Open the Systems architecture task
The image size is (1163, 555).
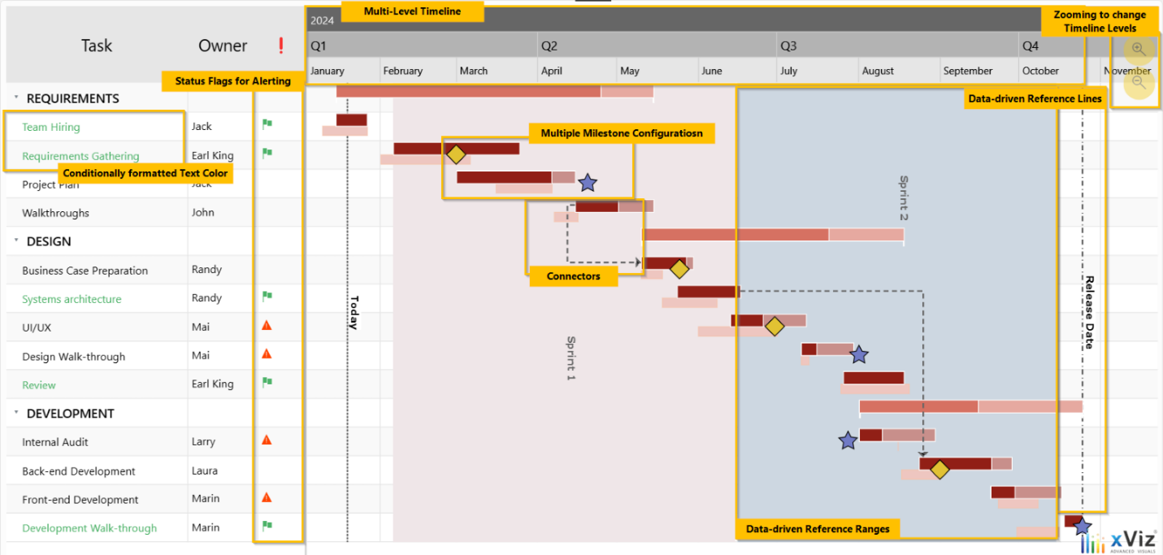coord(72,299)
